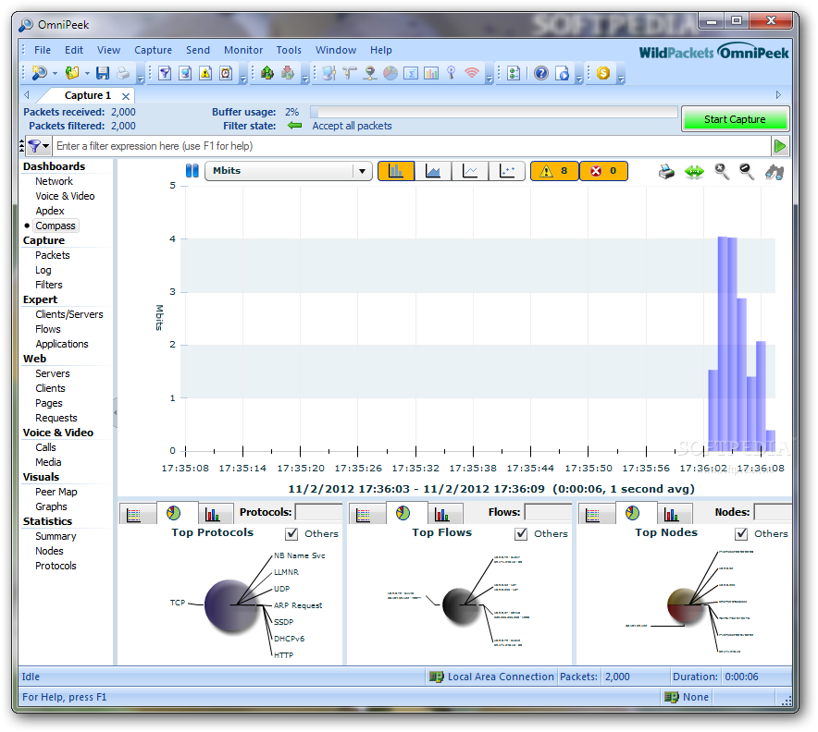Open Peer Map under Visuals
Image resolution: width=818 pixels, height=732 pixels.
[x=56, y=492]
